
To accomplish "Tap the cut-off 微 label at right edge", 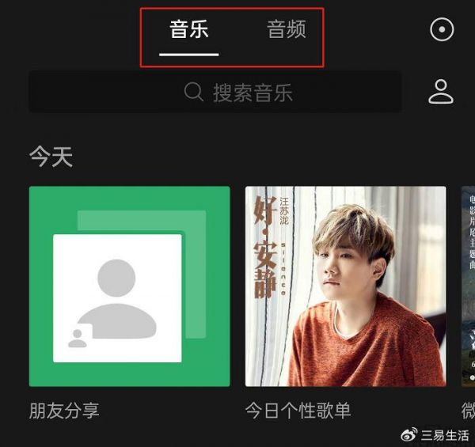I will (468, 411).
